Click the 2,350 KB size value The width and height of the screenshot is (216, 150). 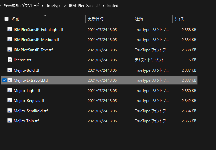click(x=189, y=91)
